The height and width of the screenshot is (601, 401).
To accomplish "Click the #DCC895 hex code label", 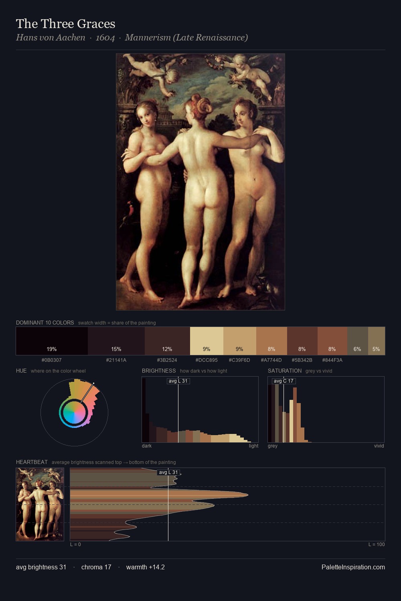I will click(207, 360).
